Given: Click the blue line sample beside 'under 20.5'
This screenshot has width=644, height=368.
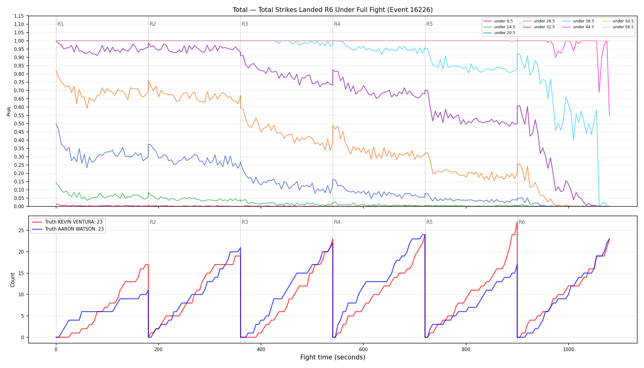Looking at the screenshot, I should click(488, 33).
